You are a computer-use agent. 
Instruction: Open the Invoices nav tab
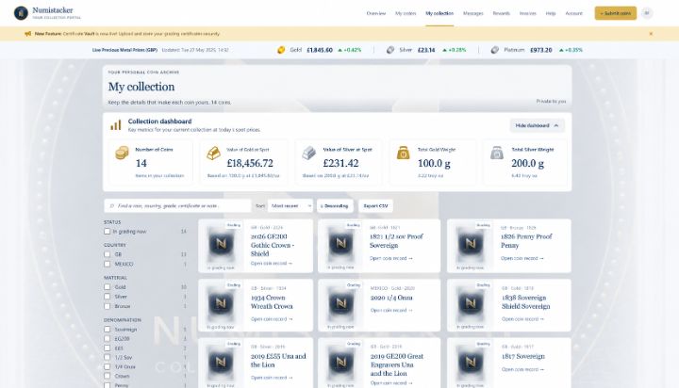tap(527, 13)
